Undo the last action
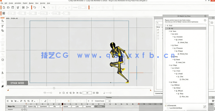 coord(35,7)
